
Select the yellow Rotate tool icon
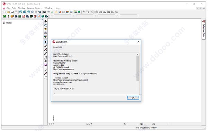pyautogui.click(x=46, y=29)
